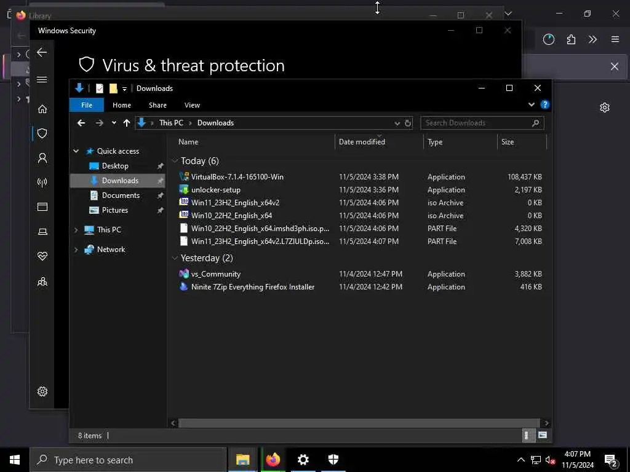
Task: Open the notification center
Action: click(x=611, y=460)
